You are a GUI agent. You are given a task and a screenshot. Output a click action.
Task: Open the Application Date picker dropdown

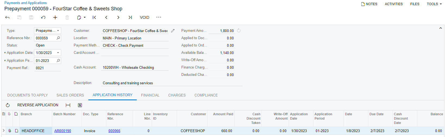coord(58,53)
